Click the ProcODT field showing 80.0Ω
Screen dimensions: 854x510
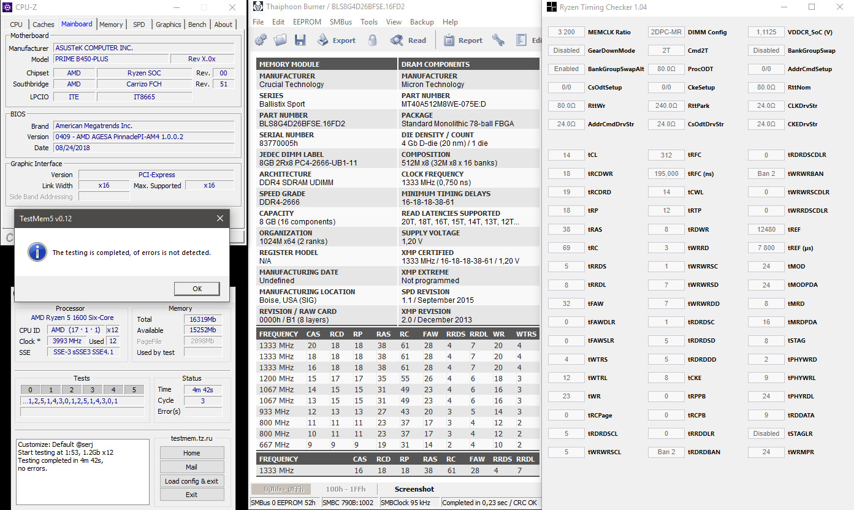(x=666, y=69)
